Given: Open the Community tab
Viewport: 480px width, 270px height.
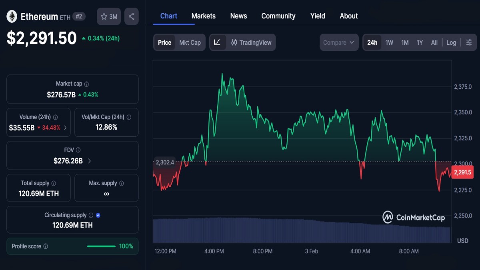Looking at the screenshot, I should tap(278, 16).
